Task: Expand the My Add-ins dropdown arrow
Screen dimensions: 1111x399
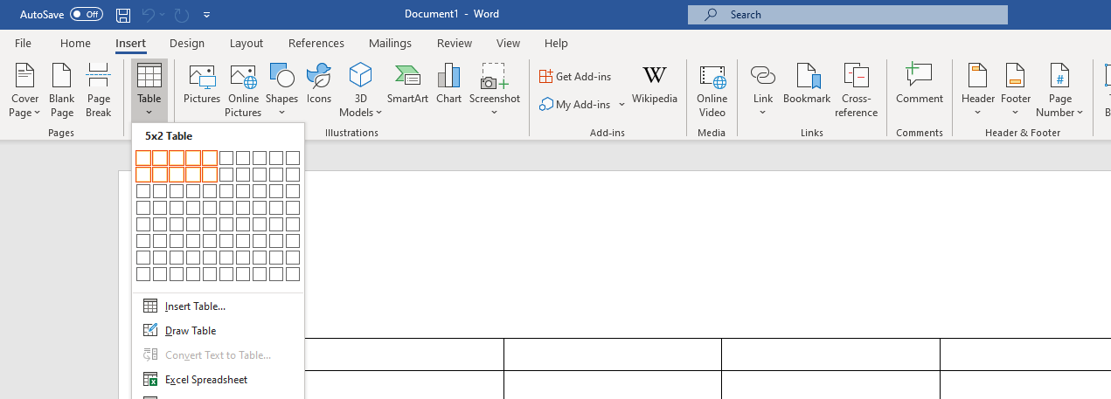Action: pyautogui.click(x=621, y=105)
